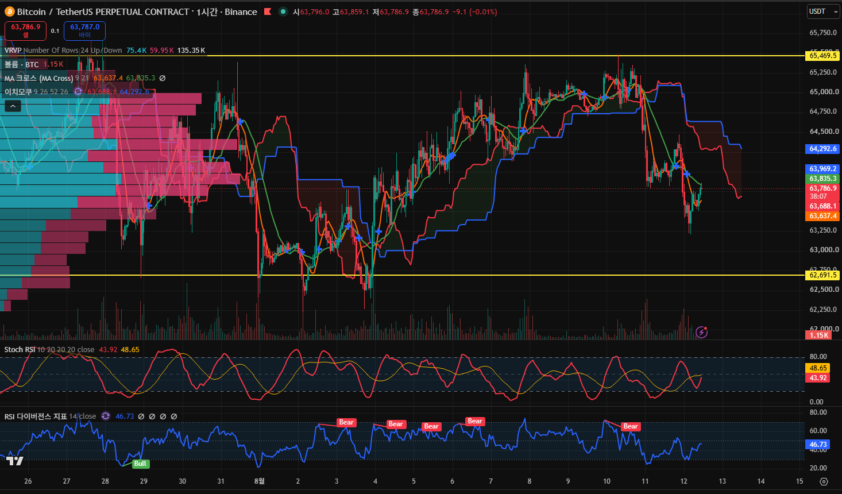This screenshot has height=494, width=842.
Task: Click the blue 46.73 RSI axis label
Action: tap(818, 445)
